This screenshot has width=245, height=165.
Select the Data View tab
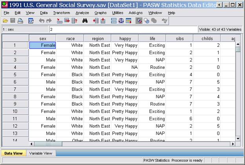click(13, 153)
